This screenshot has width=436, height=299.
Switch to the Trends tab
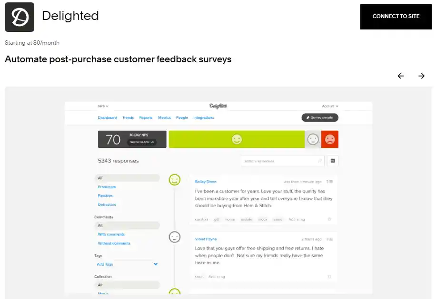[x=128, y=118]
